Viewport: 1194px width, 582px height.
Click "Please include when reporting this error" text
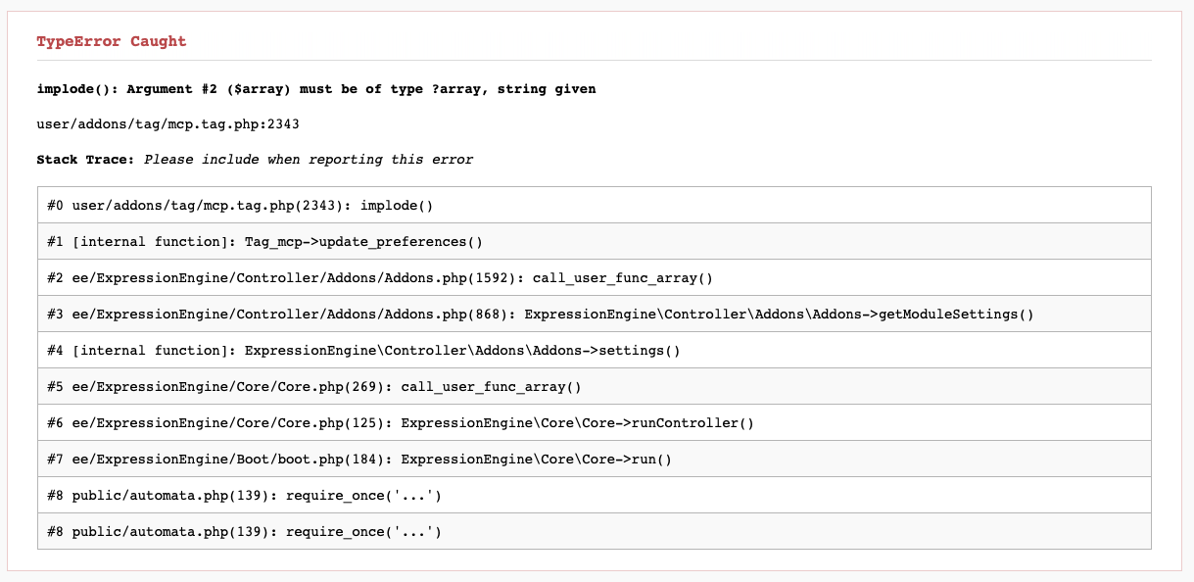click(x=309, y=160)
